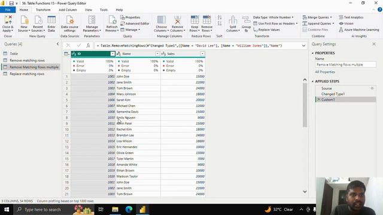Select the Source applied step
The image size is (383, 215).
point(345,88)
